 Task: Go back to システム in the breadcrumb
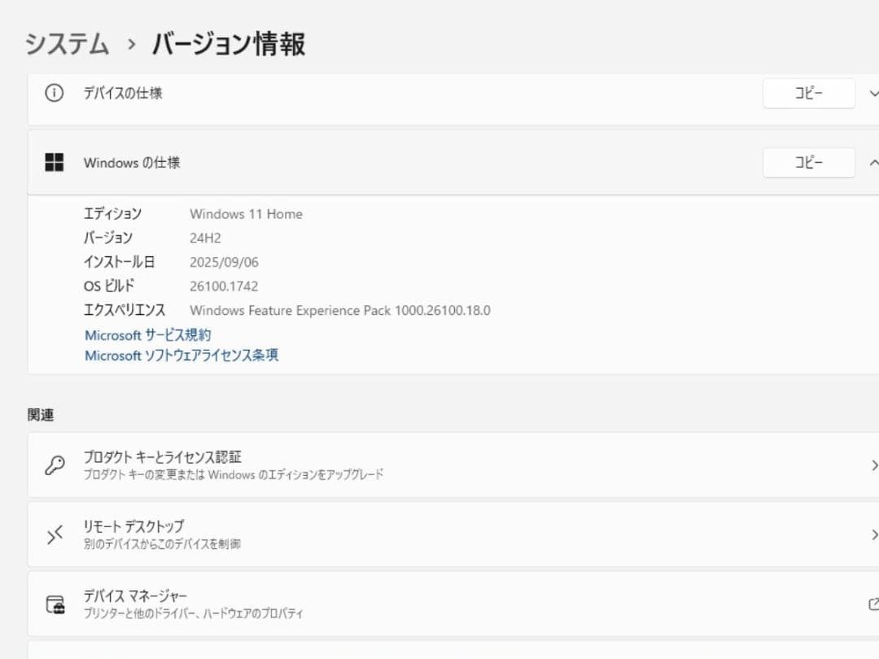pos(67,44)
